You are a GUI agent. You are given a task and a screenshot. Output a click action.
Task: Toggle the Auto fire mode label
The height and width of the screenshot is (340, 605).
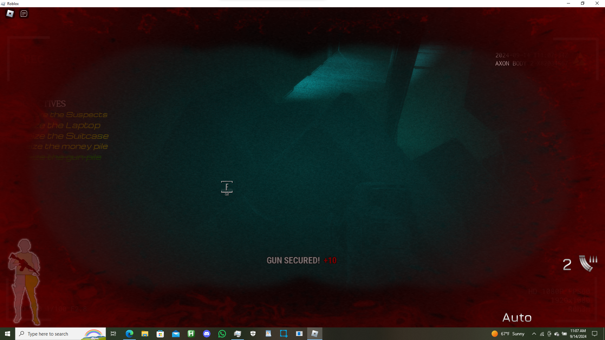click(517, 317)
